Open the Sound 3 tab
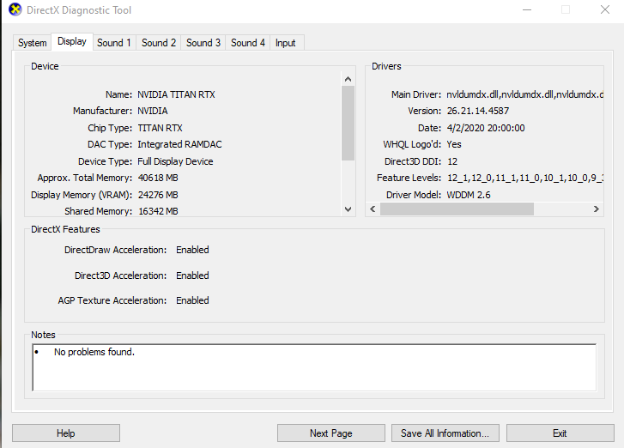The image size is (624, 448). click(203, 43)
